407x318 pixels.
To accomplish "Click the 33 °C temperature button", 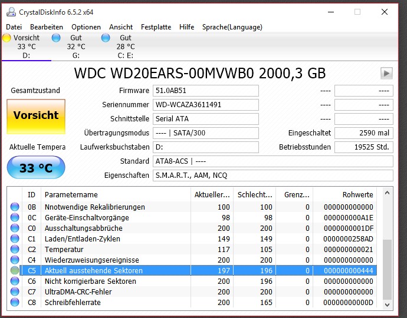I will (36, 167).
